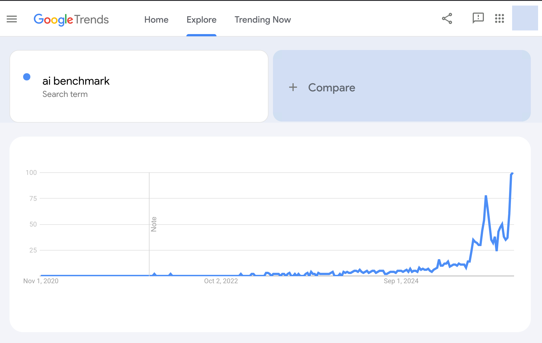Click the Oct 2, 2022 axis label

221,281
